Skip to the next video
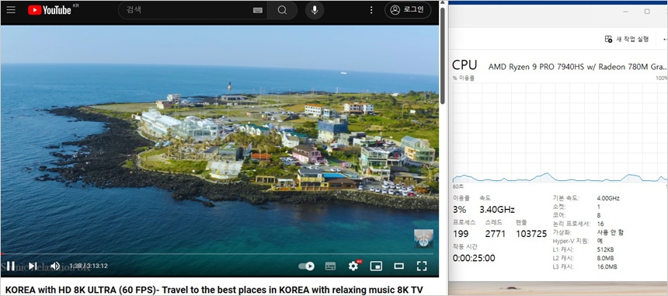 (x=33, y=266)
